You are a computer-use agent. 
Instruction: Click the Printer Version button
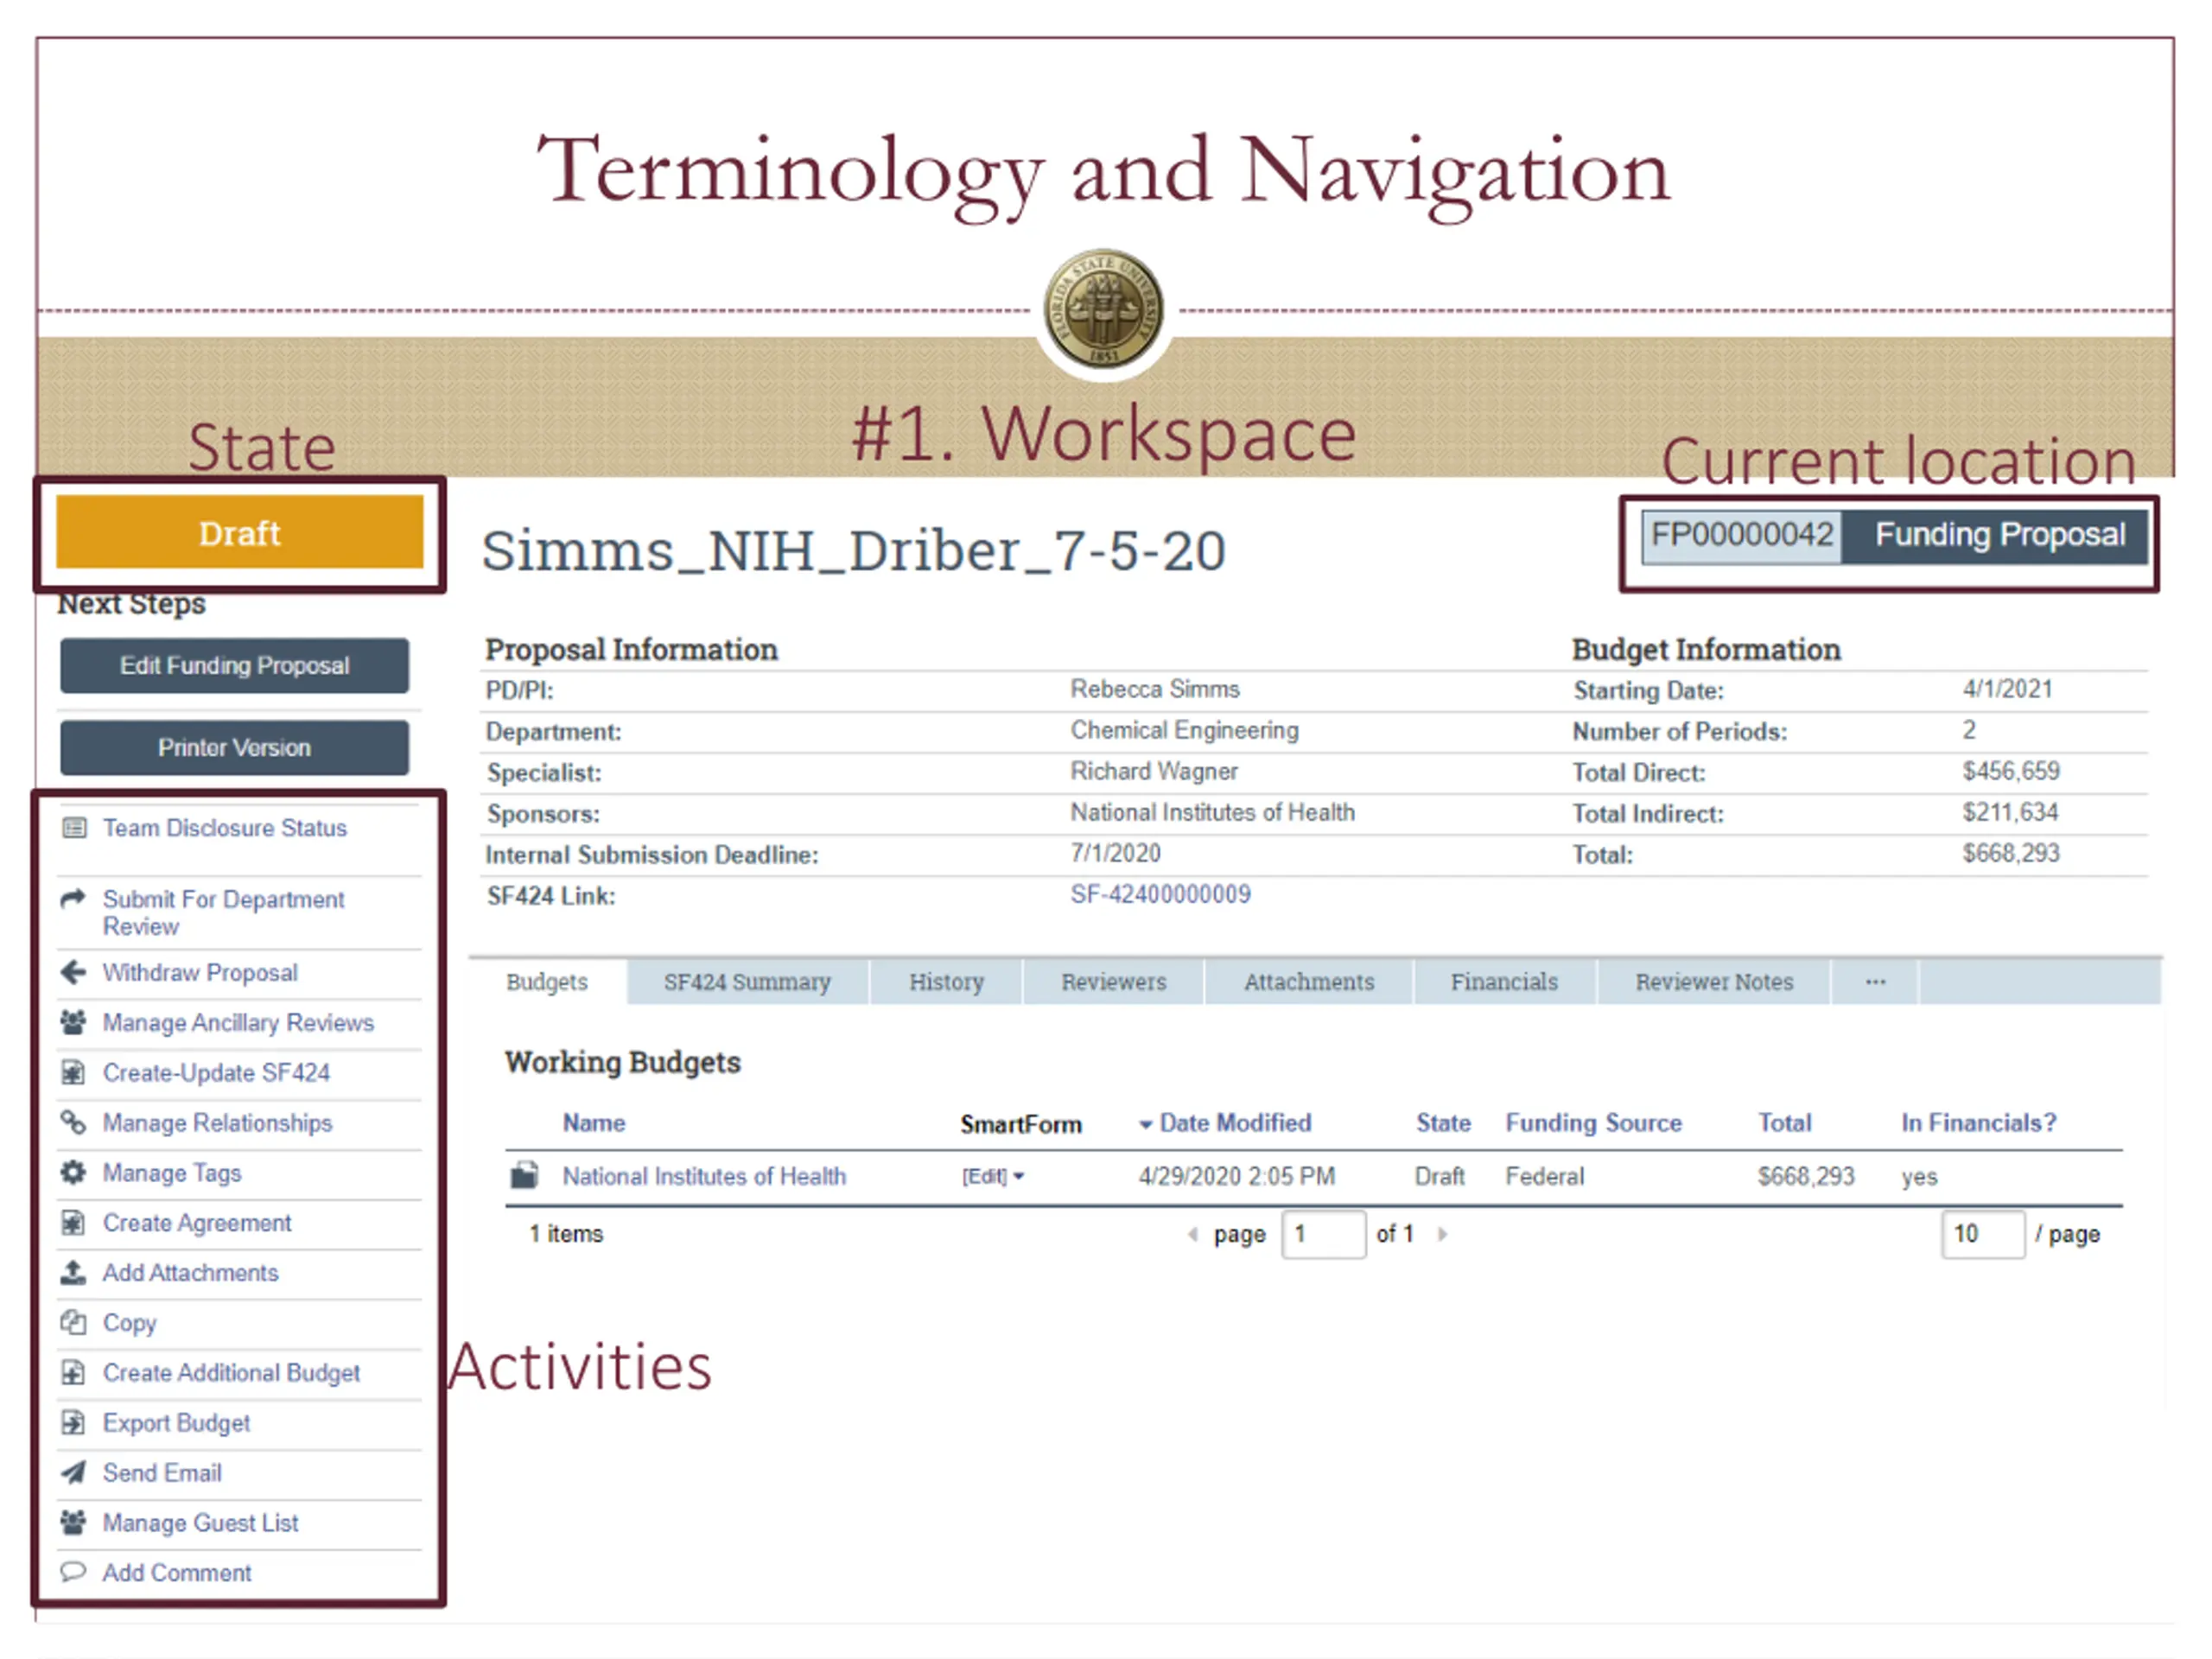tap(234, 747)
